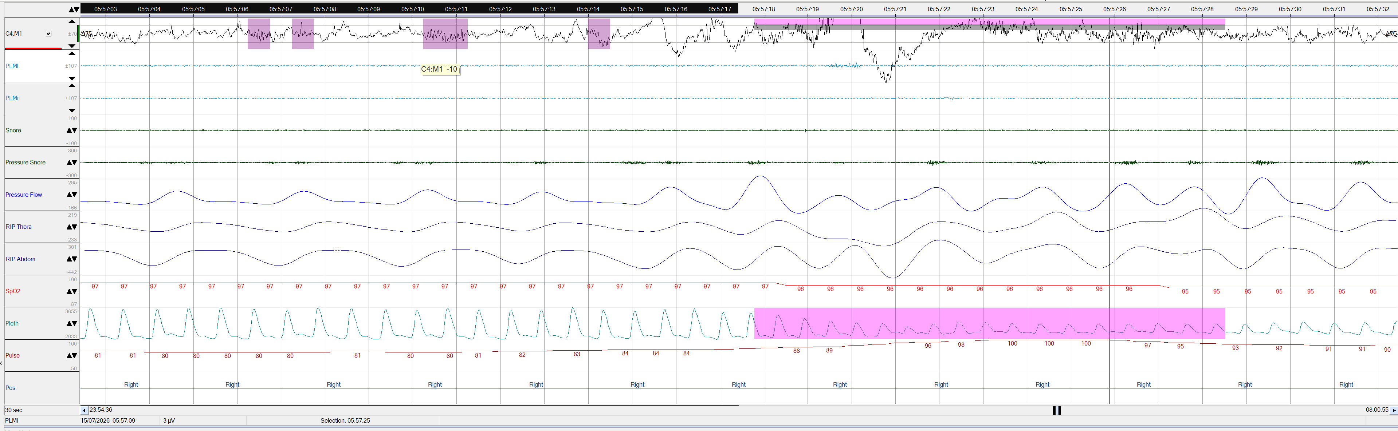Select the C4:M1 channel label
Screen dimensions: 1398x431
click(x=13, y=33)
